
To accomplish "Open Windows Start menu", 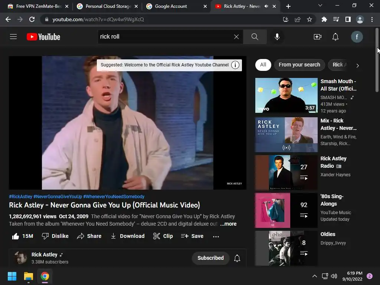I will (12, 276).
